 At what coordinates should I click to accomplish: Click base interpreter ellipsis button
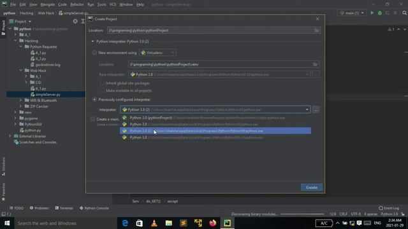[x=316, y=74]
